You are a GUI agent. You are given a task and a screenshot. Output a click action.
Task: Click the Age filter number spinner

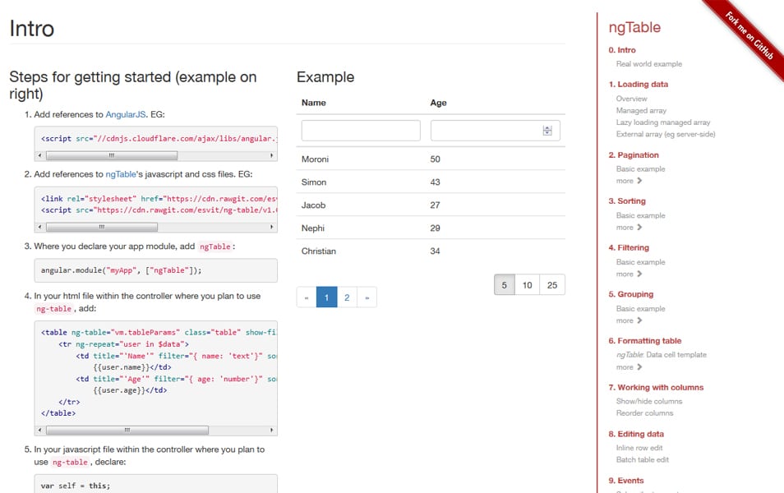tap(547, 131)
